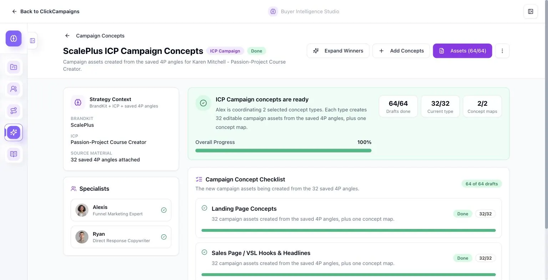Click the 64/64 Drafts done stat
548x280 pixels.
pos(398,106)
